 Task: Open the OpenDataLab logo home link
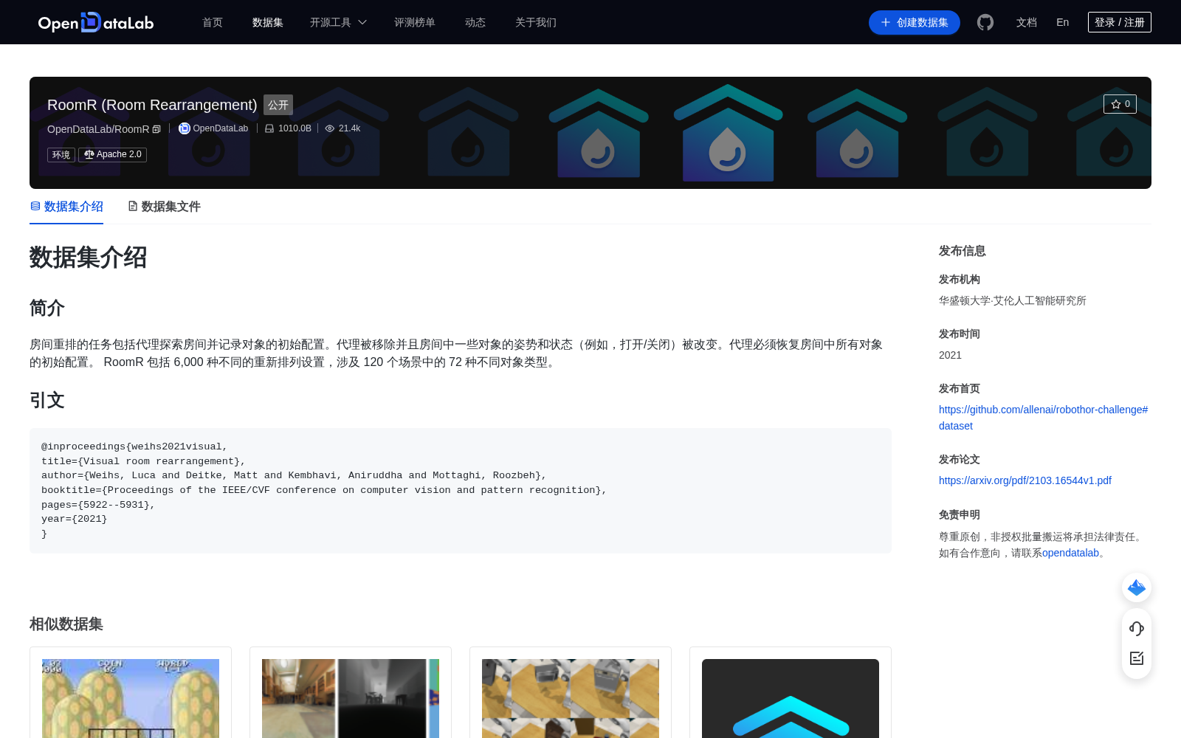[96, 22]
